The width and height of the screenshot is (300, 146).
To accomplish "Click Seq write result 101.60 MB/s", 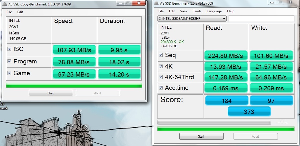I will (x=271, y=55).
